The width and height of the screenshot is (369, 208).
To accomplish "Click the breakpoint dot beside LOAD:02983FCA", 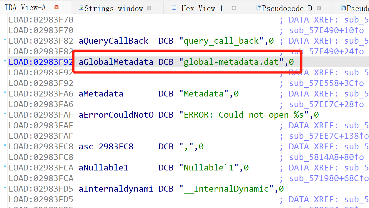I will [x=5, y=167].
